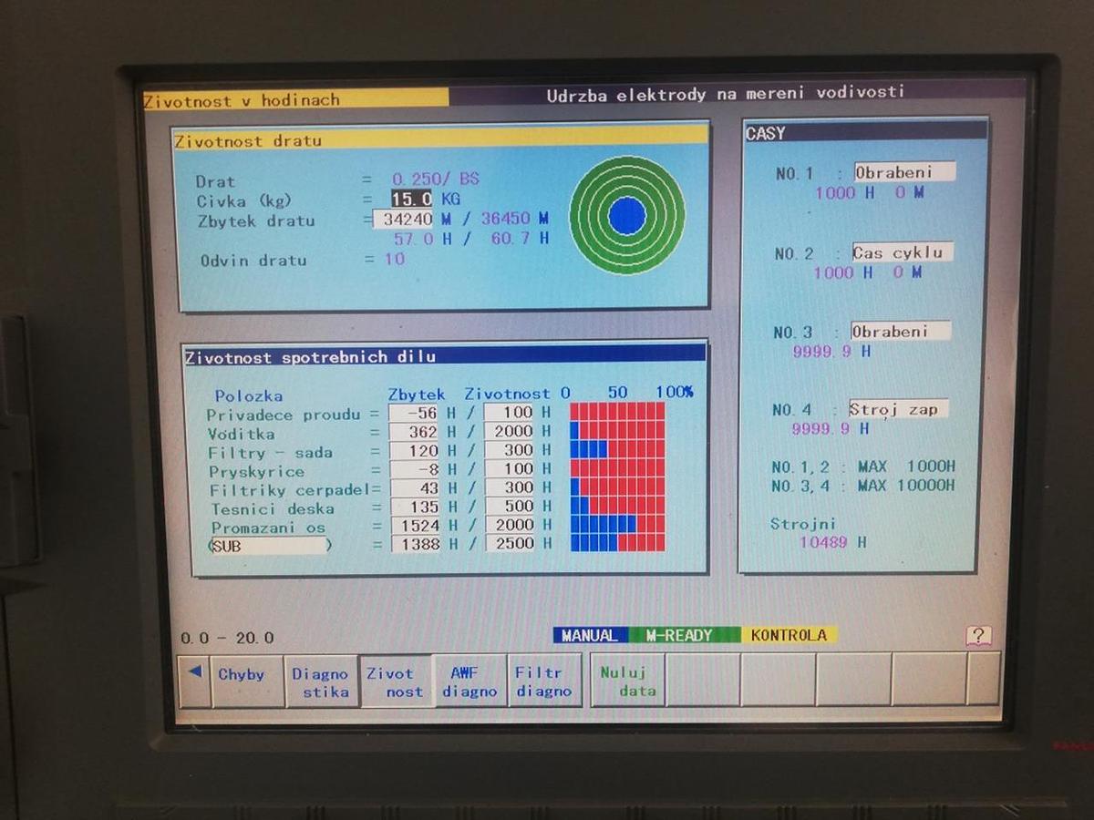Select Privadece proudu remaining -56 field
The image size is (1094, 820).
[x=415, y=413]
